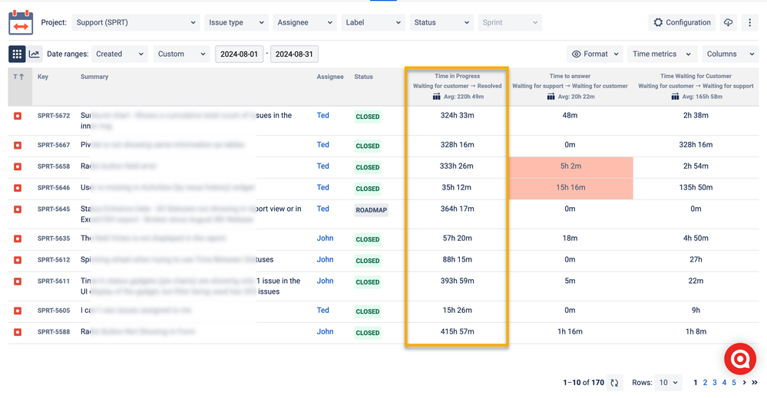Open the Format dropdown
Screen dimensions: 767x398
[595, 54]
